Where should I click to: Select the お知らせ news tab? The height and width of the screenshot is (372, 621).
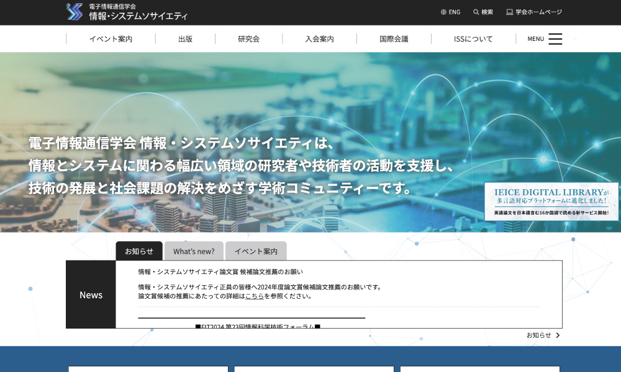pos(139,251)
